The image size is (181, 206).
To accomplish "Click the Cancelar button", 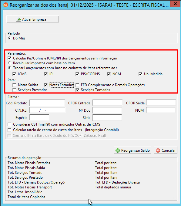I will 166,150.
